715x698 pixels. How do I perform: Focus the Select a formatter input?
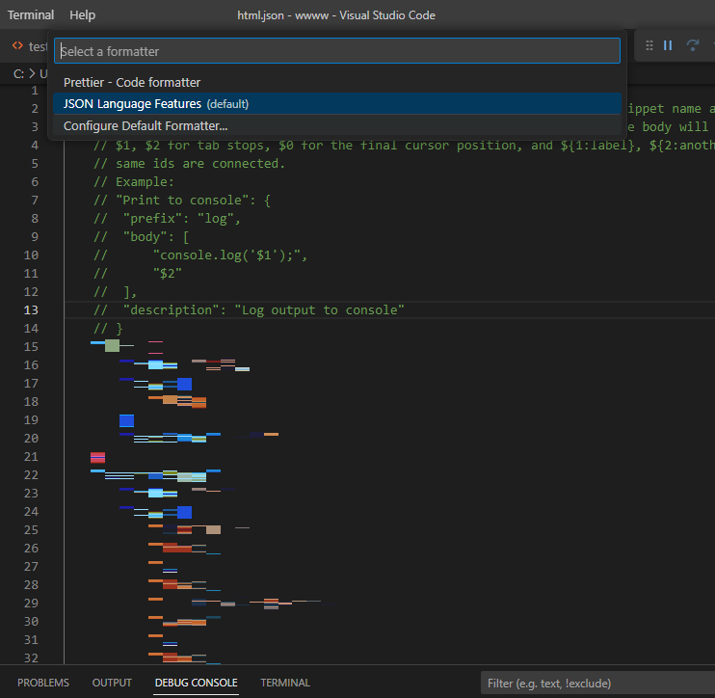point(337,51)
